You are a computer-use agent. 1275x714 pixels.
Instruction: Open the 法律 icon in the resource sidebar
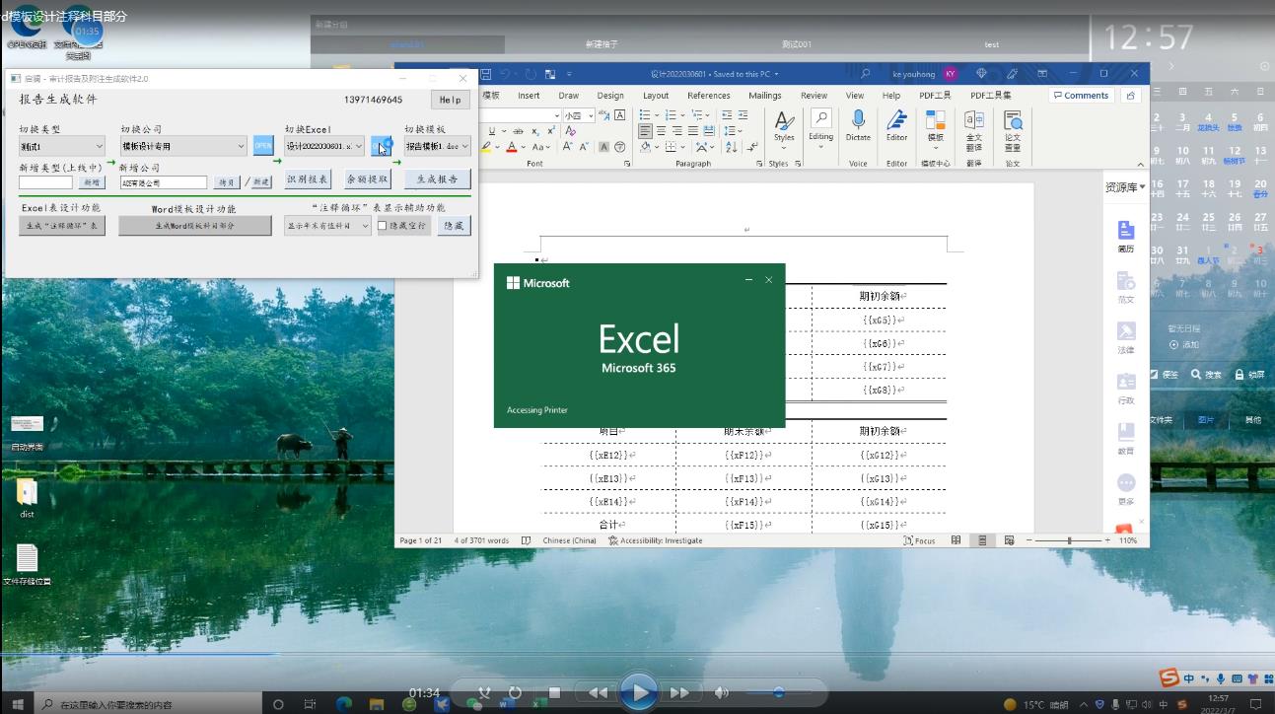(1126, 332)
